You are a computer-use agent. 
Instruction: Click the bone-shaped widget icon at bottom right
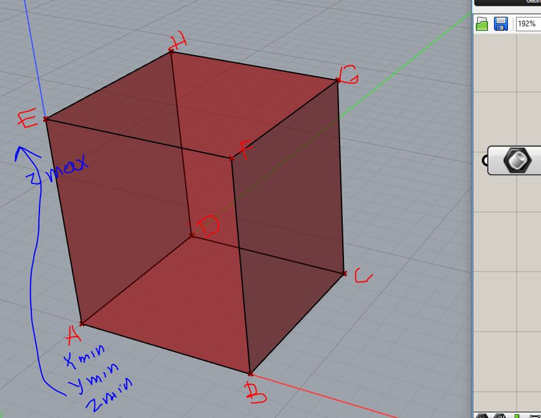pos(534,416)
